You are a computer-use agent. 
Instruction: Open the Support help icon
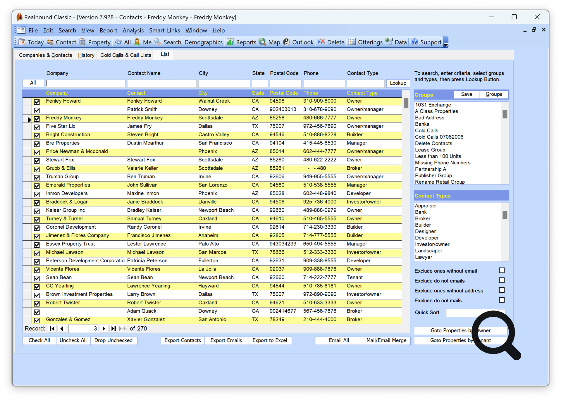tap(414, 42)
